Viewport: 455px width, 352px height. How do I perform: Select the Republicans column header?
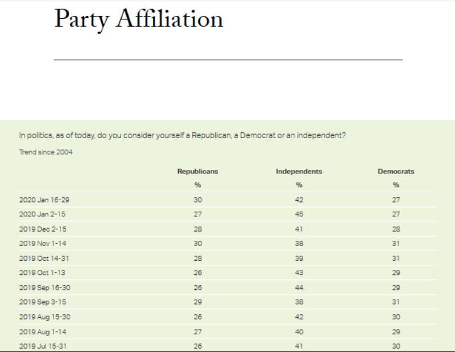click(x=198, y=171)
